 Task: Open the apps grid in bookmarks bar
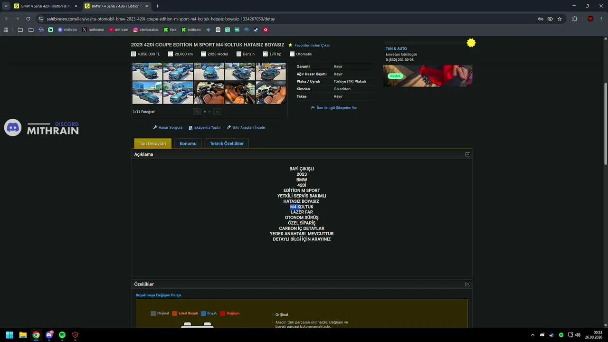6,29
